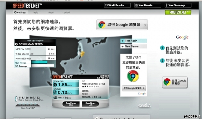Click 取得 Google 瀏覽器 button in the ad panel
Viewport: 202px width, 119px height.
(x=134, y=88)
